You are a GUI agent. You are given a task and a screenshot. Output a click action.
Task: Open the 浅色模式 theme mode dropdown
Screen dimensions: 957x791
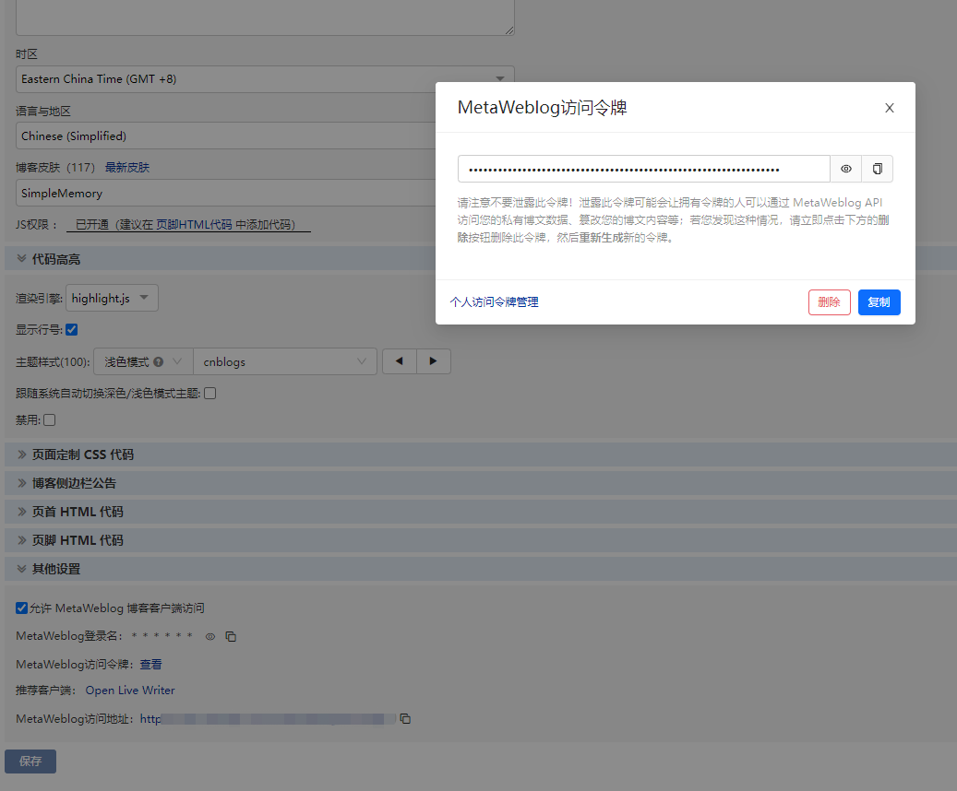point(143,361)
